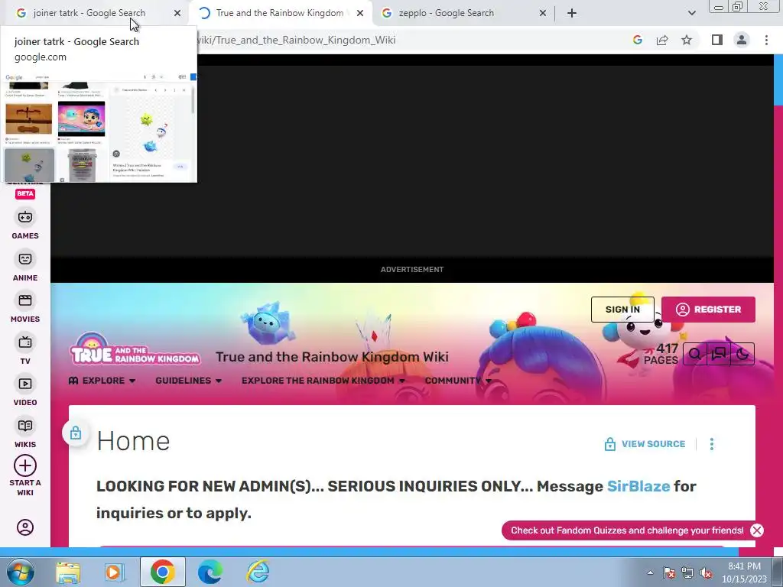This screenshot has width=783, height=587.
Task: Open the Chrome three-dot menu
Action: pos(766,40)
